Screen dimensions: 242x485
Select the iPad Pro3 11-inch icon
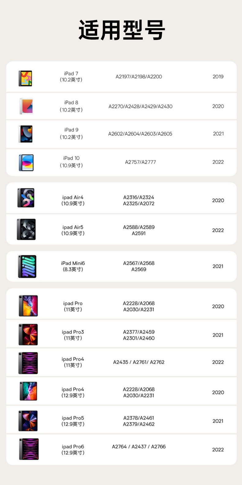28,335
